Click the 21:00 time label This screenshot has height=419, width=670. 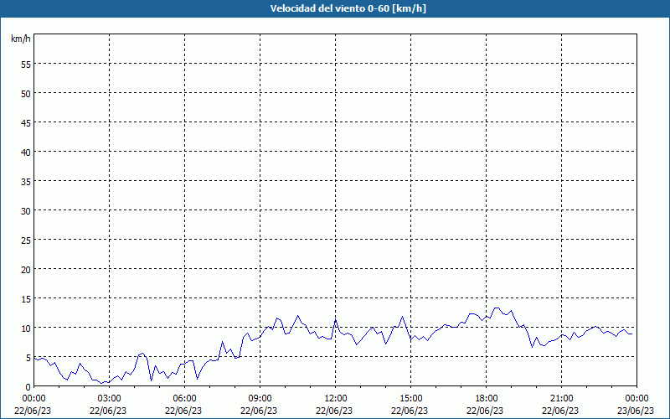coord(561,399)
